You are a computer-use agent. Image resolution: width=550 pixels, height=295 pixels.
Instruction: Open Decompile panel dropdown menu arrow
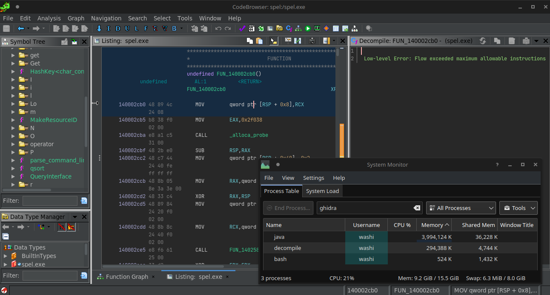click(x=536, y=41)
